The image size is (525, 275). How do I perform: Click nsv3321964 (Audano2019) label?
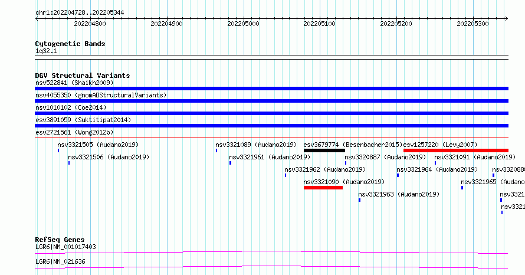437,169
